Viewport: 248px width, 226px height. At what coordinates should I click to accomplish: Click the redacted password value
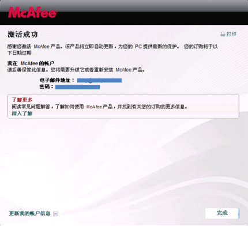[x=77, y=87]
